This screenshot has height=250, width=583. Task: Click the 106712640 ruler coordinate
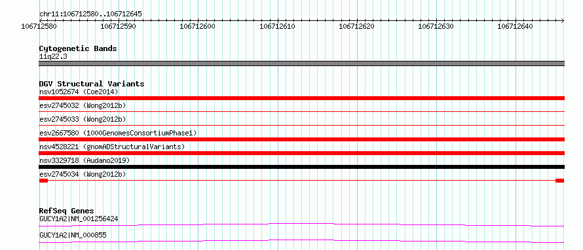[516, 26]
